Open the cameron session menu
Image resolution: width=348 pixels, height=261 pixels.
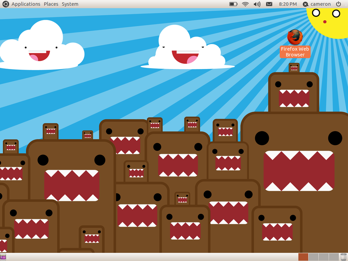point(317,4)
